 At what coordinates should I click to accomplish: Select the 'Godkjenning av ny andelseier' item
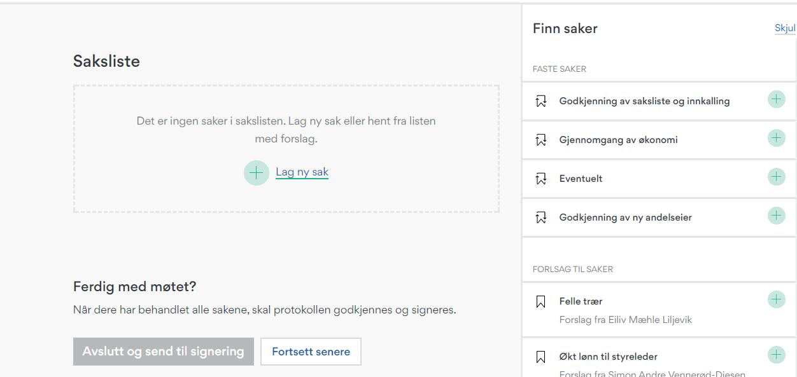coord(625,217)
